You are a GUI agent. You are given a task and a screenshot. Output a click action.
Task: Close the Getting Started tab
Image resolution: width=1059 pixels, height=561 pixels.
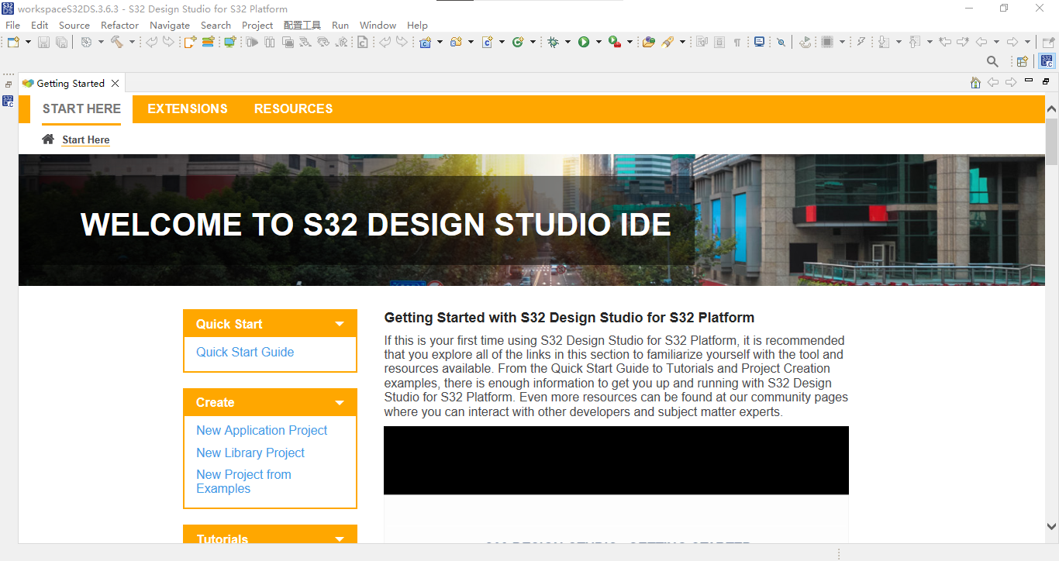click(115, 83)
